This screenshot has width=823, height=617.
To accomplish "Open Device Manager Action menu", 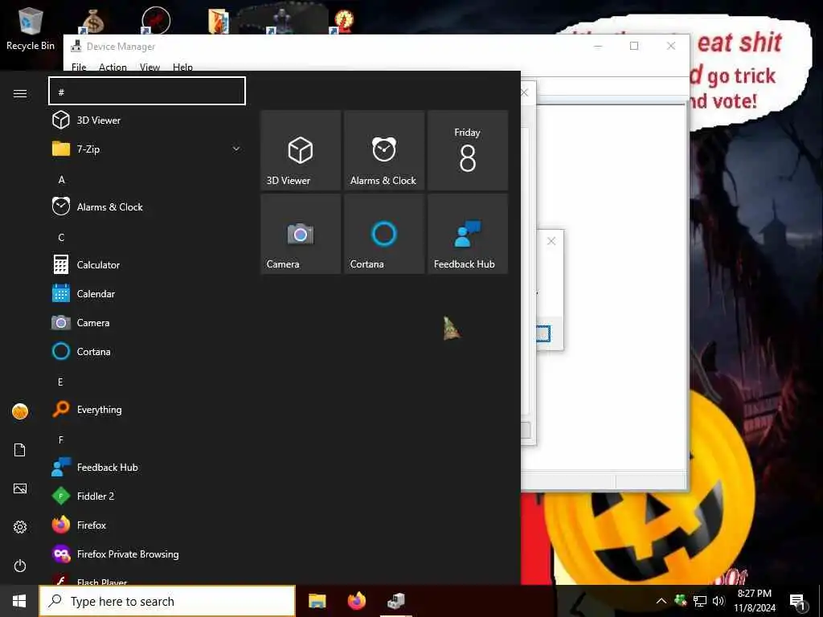I will [x=113, y=67].
